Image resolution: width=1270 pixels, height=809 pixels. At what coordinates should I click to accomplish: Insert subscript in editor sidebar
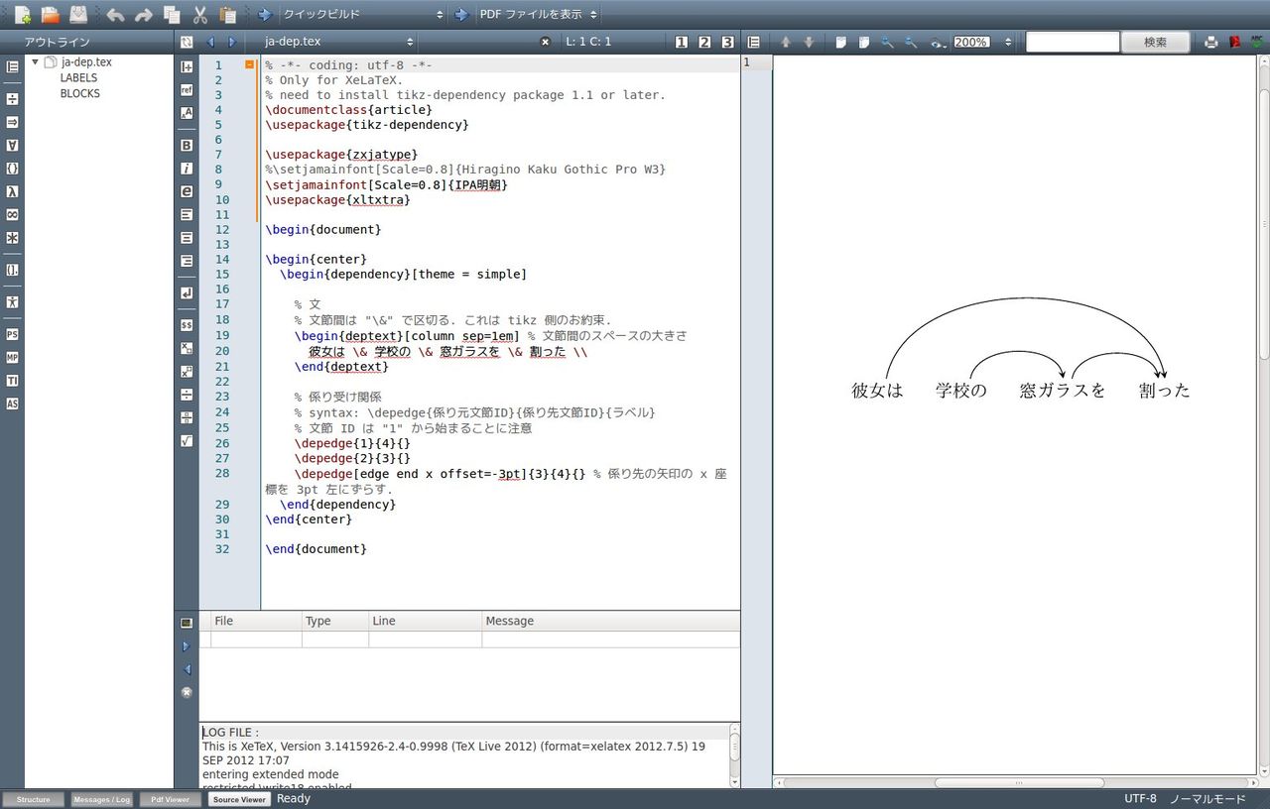coord(187,348)
